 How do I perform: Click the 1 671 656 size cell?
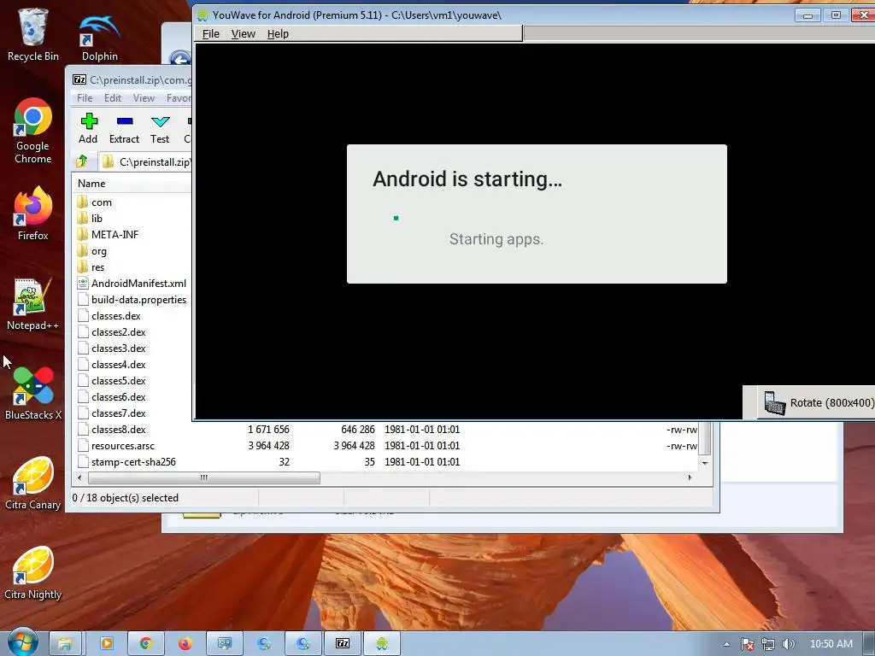coord(268,430)
